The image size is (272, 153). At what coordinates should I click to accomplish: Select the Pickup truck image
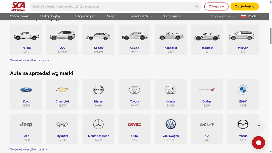click(26, 36)
